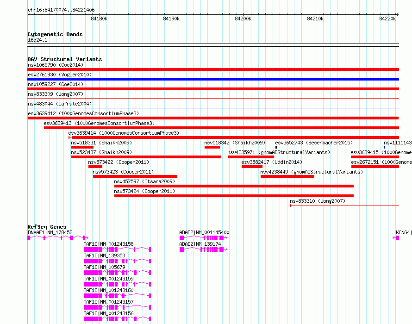The height and width of the screenshot is (324, 412).
Task: Open the nsv1059227 (Coe2014) label
Action: click(56, 84)
